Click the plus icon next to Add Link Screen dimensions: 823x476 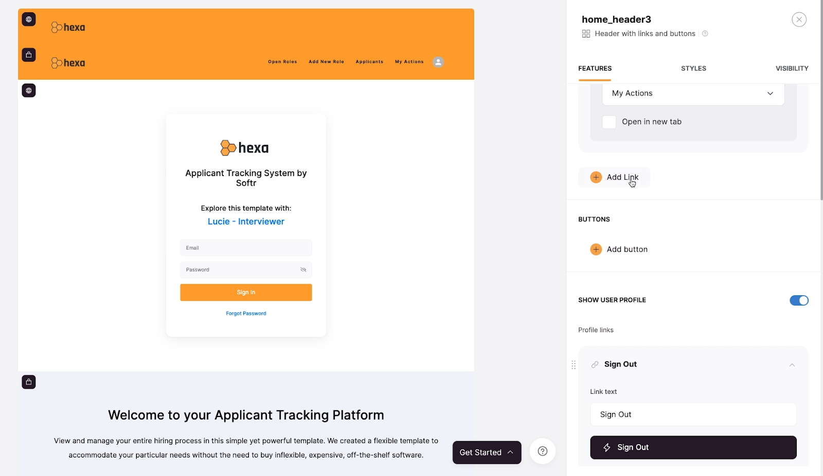[596, 177]
